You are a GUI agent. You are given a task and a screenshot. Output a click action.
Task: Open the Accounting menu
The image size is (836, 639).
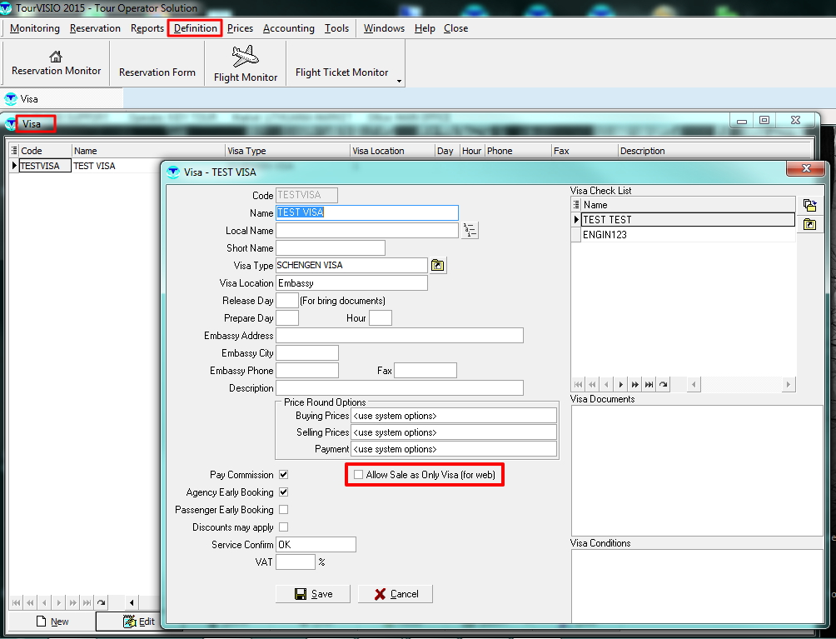click(x=288, y=28)
